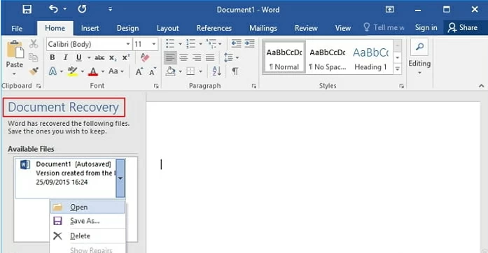Toggle Strikethrough text

(99, 57)
